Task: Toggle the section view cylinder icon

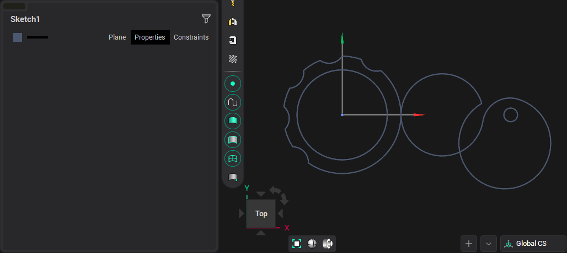Action: coord(328,244)
